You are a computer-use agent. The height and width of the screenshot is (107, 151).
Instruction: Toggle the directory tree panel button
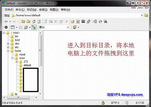(34, 27)
